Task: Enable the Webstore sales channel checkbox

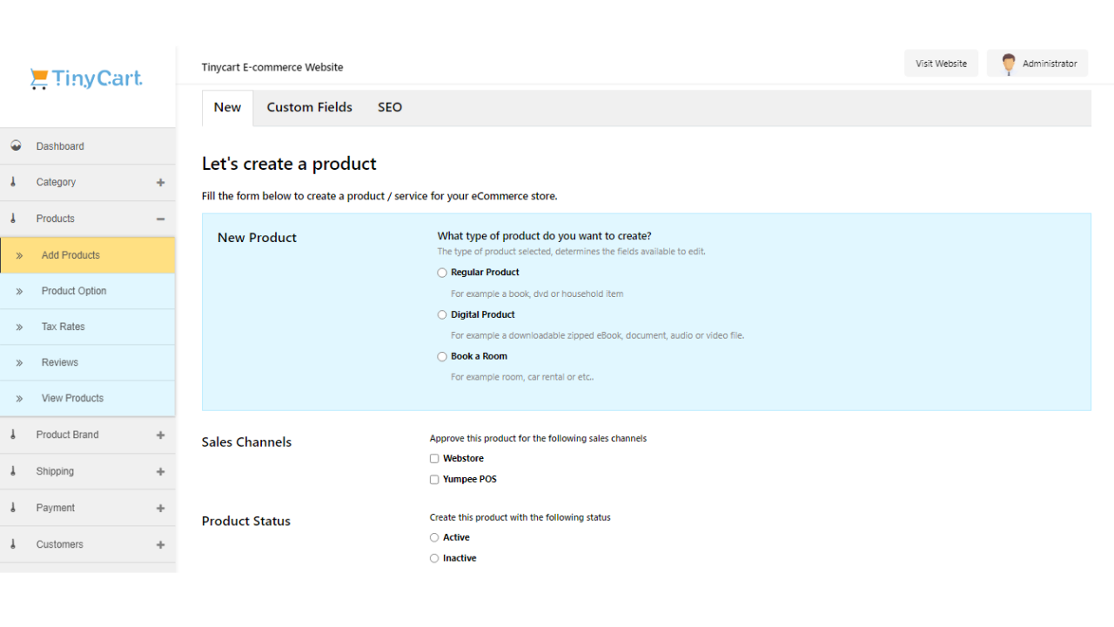Action: click(434, 458)
